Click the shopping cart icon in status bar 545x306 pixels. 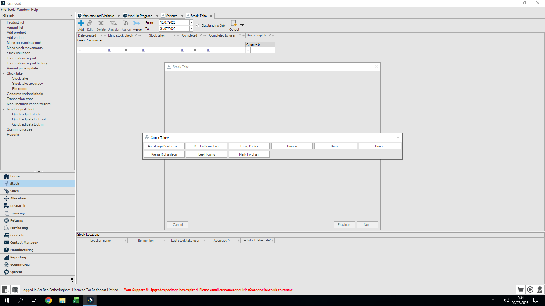(521, 290)
